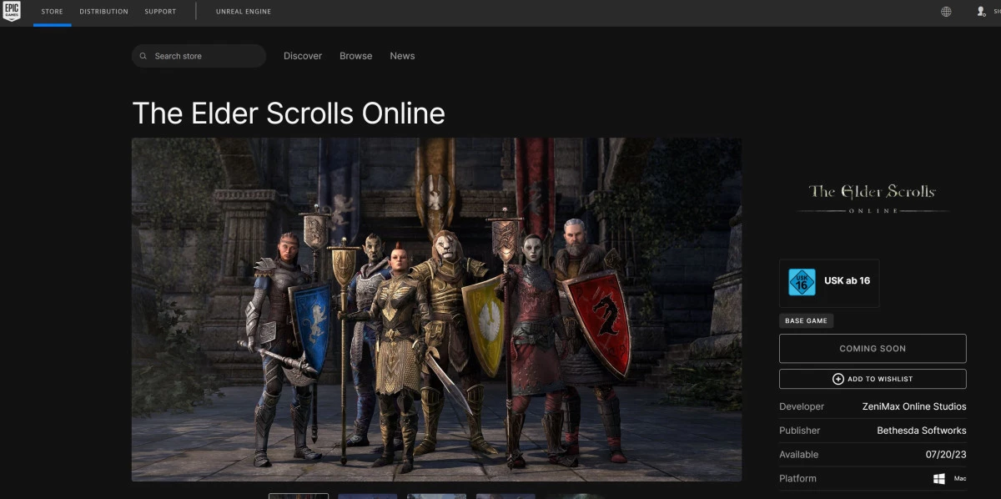Click the Platform label
The width and height of the screenshot is (1001, 499).
[x=798, y=479]
